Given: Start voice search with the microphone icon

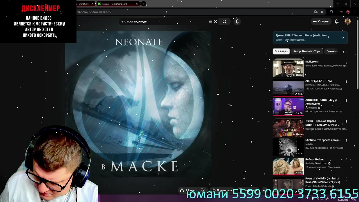Looking at the screenshot, I should (x=237, y=22).
